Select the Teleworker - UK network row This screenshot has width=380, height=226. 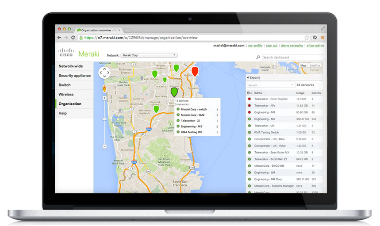click(284, 126)
